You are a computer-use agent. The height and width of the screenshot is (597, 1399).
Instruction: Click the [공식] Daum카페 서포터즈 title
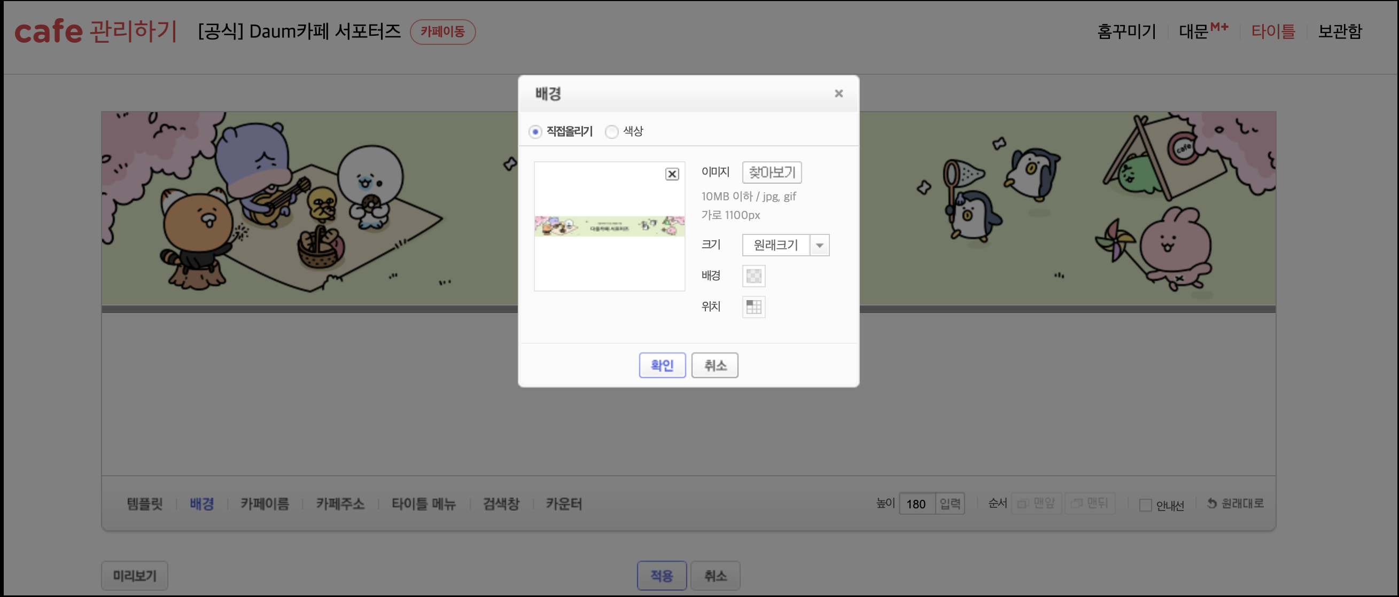pyautogui.click(x=299, y=32)
